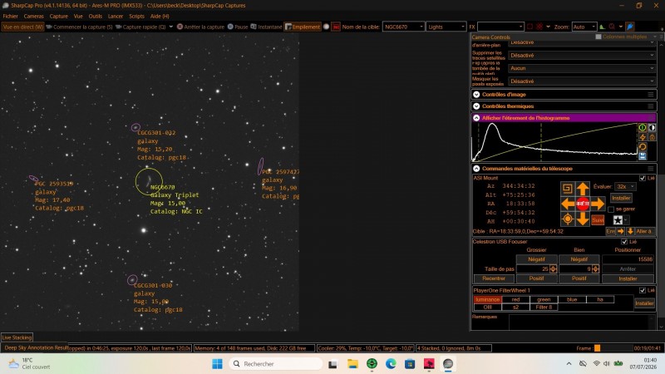Select the luminance filter
665x374 pixels.
pos(487,299)
